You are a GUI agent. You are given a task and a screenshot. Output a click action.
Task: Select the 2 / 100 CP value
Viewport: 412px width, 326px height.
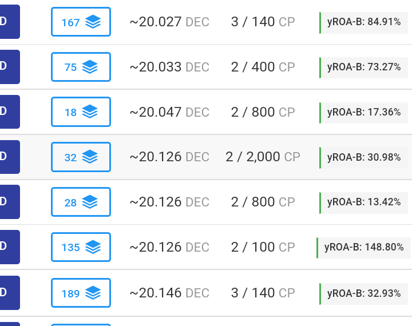click(x=263, y=247)
